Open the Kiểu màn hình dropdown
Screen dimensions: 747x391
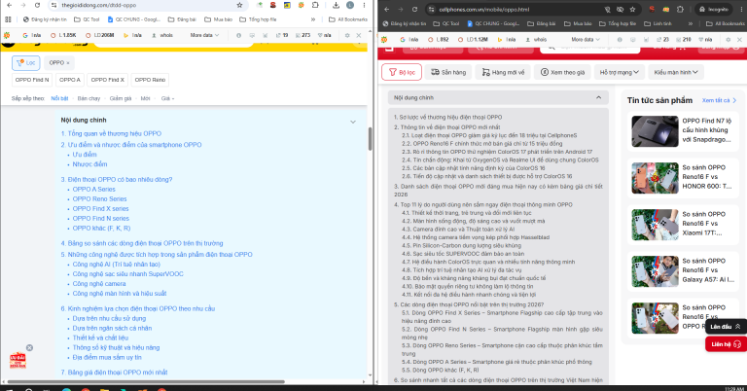pos(676,72)
